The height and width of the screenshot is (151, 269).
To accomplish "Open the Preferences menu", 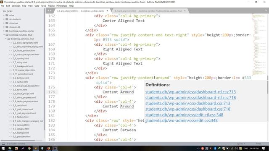I will 62,6.
